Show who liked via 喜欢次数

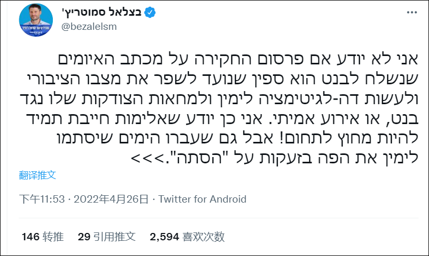[204, 237]
